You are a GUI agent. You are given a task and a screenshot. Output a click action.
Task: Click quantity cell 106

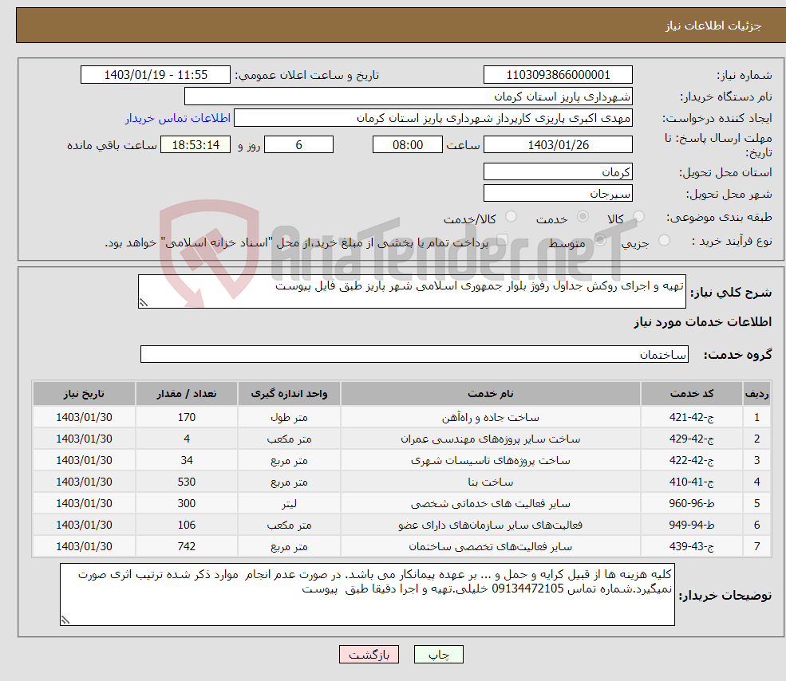pyautogui.click(x=187, y=526)
